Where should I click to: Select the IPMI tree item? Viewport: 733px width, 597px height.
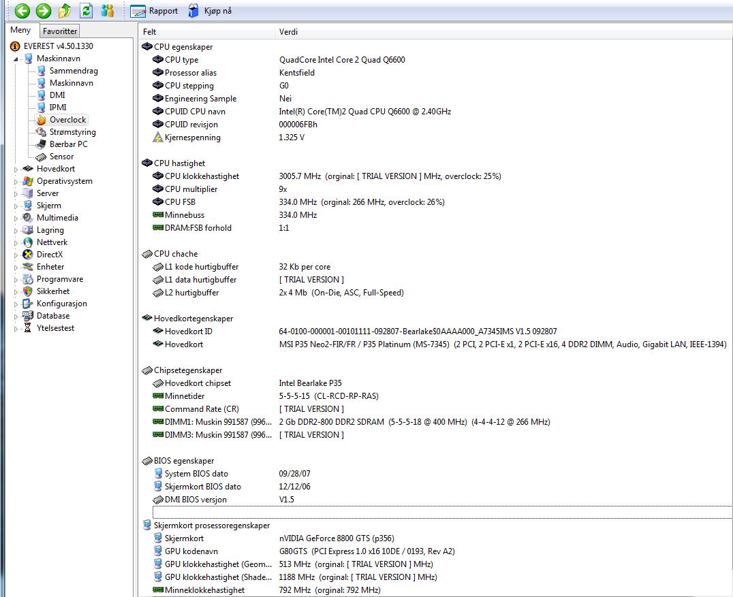click(58, 107)
